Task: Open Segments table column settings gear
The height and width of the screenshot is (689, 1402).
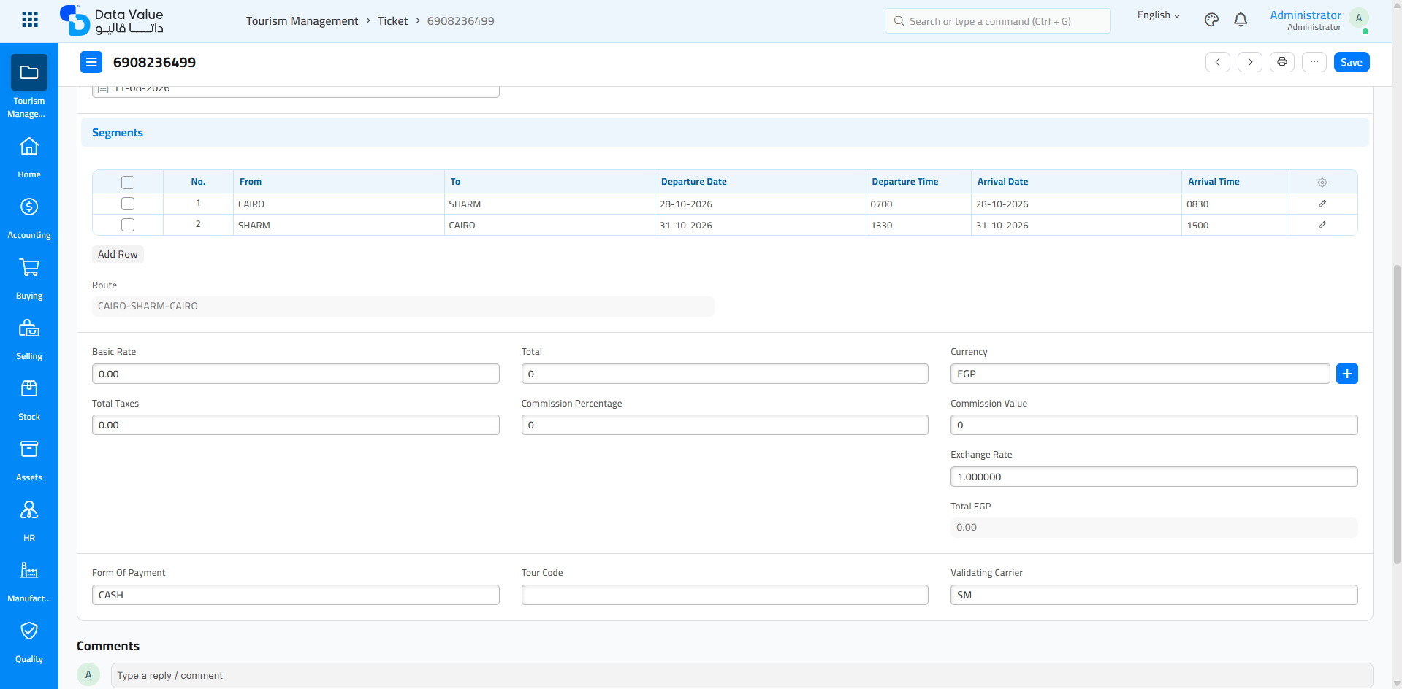Action: click(1322, 182)
